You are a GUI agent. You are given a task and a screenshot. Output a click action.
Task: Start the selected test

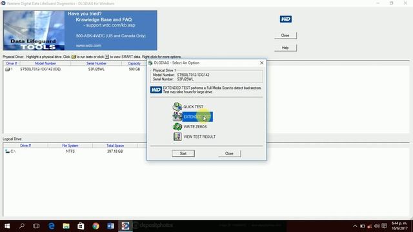click(183, 153)
